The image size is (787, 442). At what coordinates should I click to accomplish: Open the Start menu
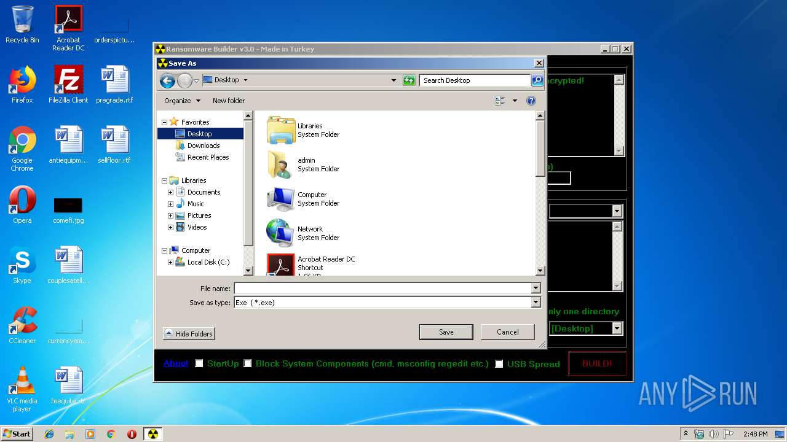[x=17, y=434]
